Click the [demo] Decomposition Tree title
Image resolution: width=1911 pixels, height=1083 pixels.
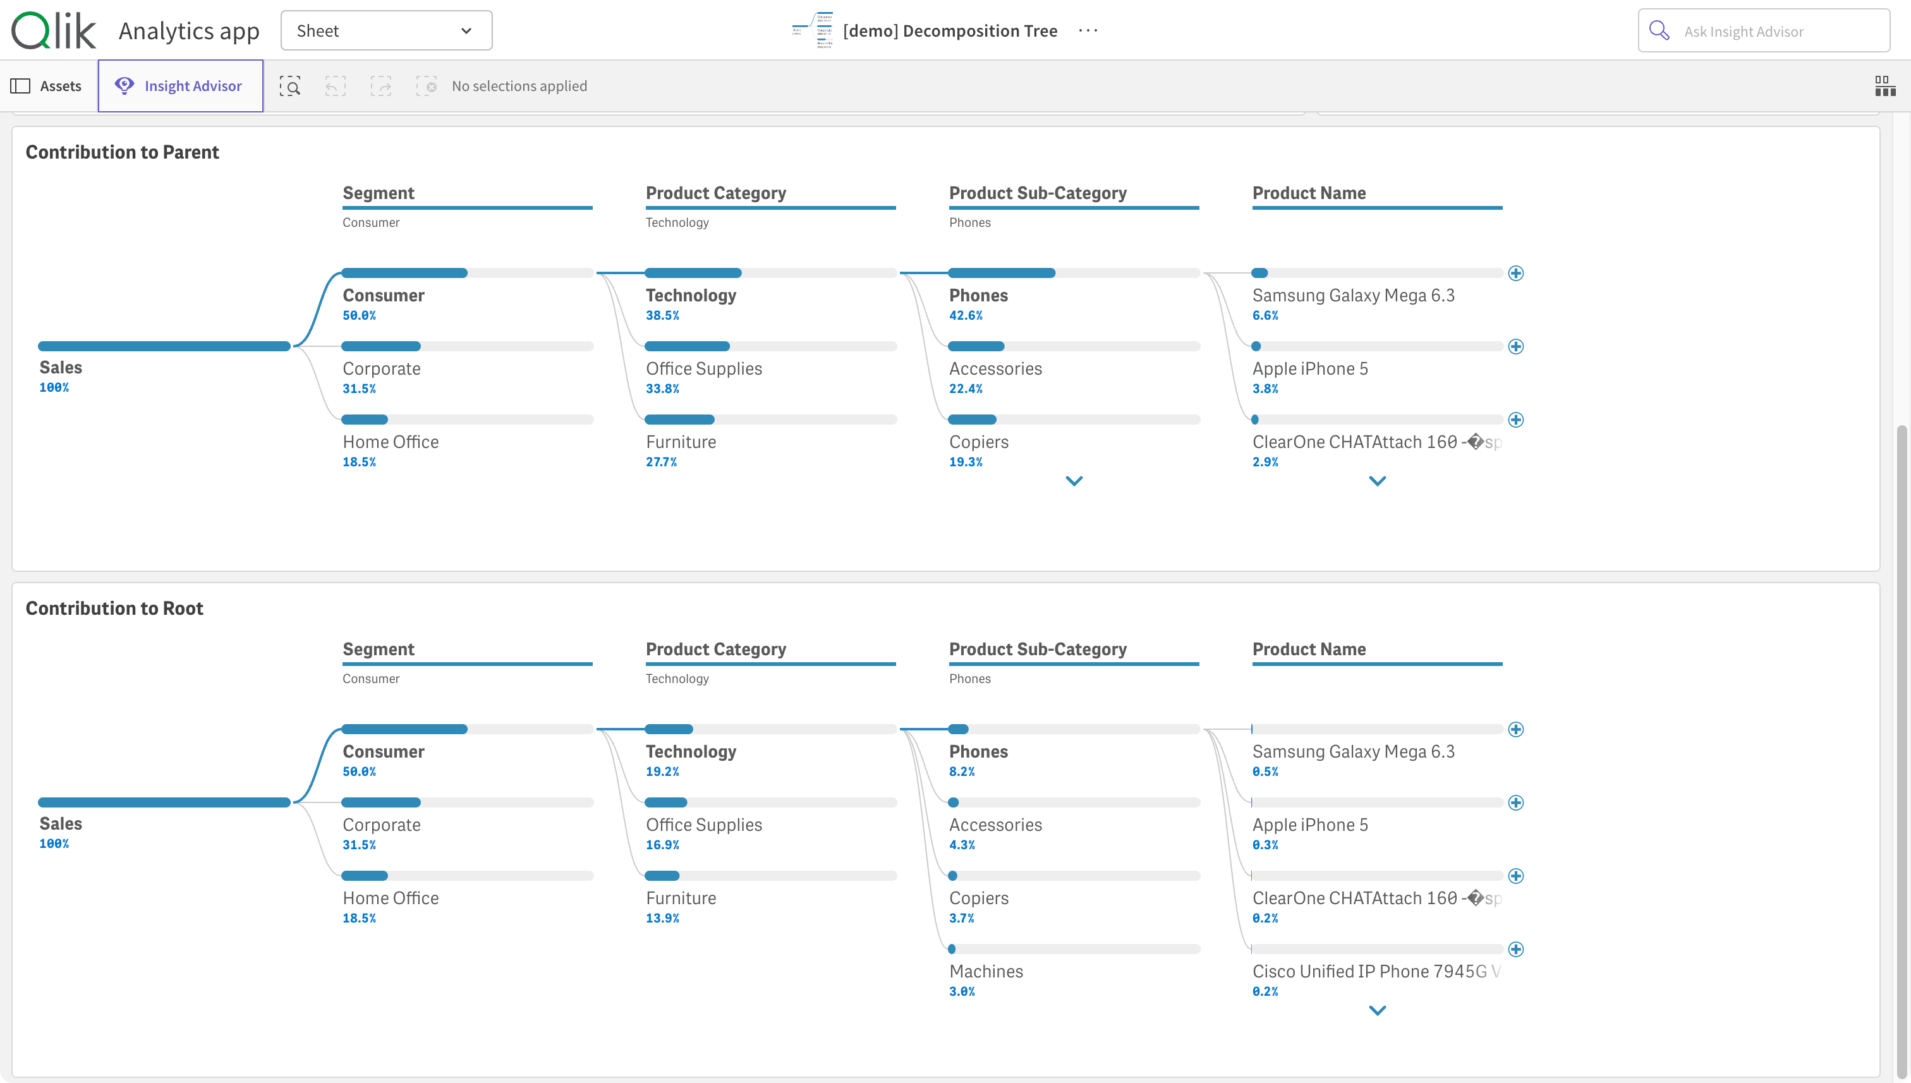pos(950,30)
